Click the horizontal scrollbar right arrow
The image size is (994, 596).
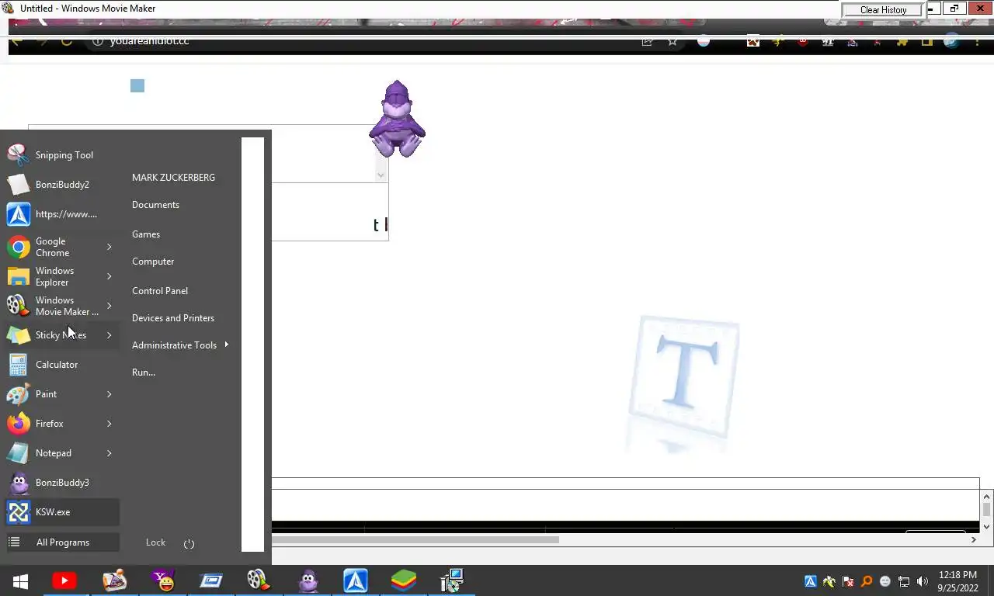[x=973, y=539]
